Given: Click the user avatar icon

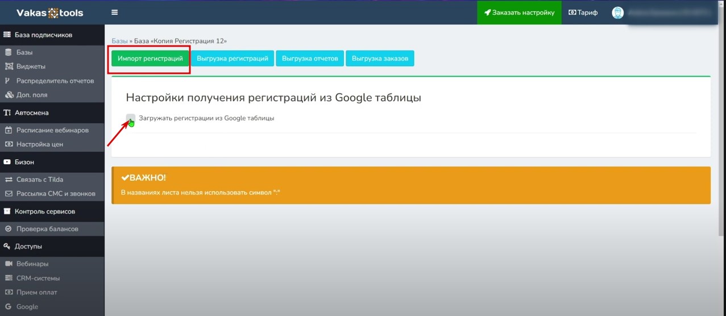Looking at the screenshot, I should click(617, 13).
